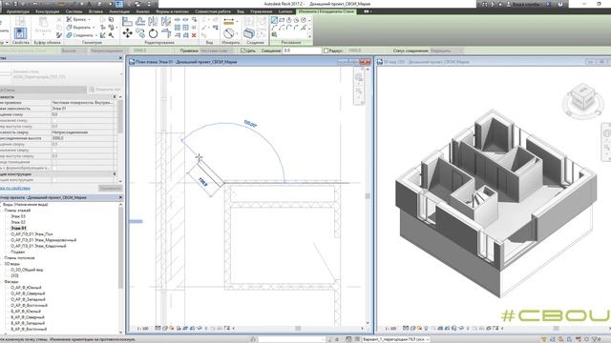Click the Thin Lines icon in quick access toolbar
This screenshot has height=343, width=611.
[118, 4]
